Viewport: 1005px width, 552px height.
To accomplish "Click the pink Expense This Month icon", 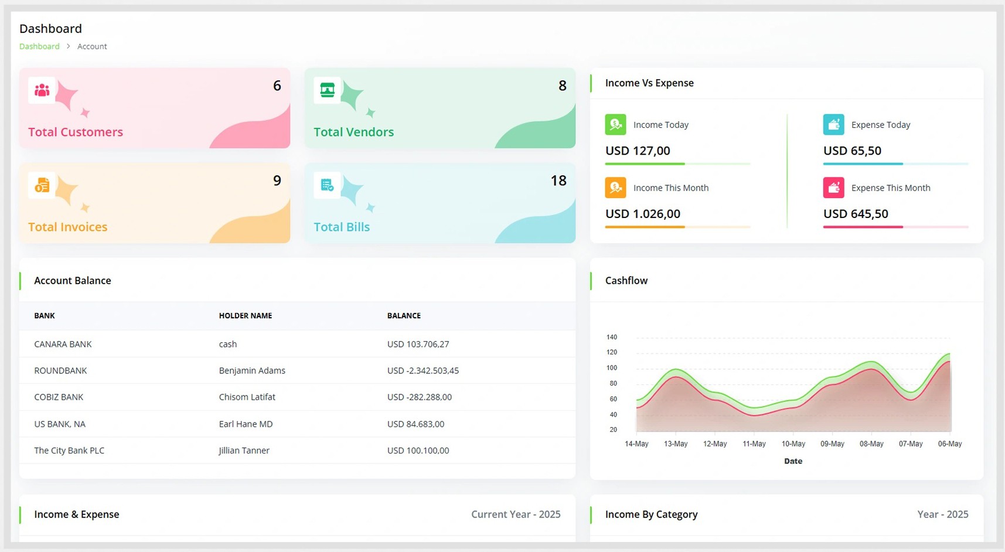I will 833,188.
